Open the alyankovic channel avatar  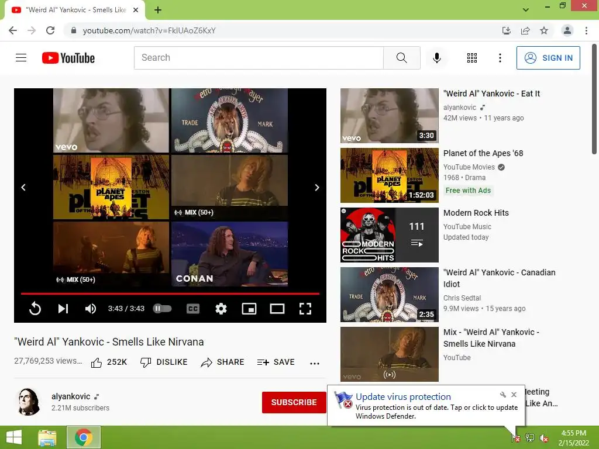[29, 402]
